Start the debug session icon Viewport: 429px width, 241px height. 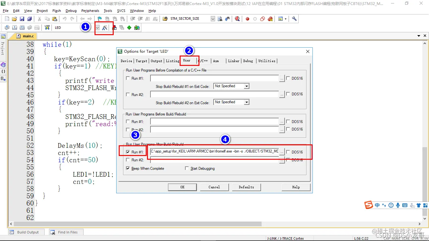click(x=237, y=19)
